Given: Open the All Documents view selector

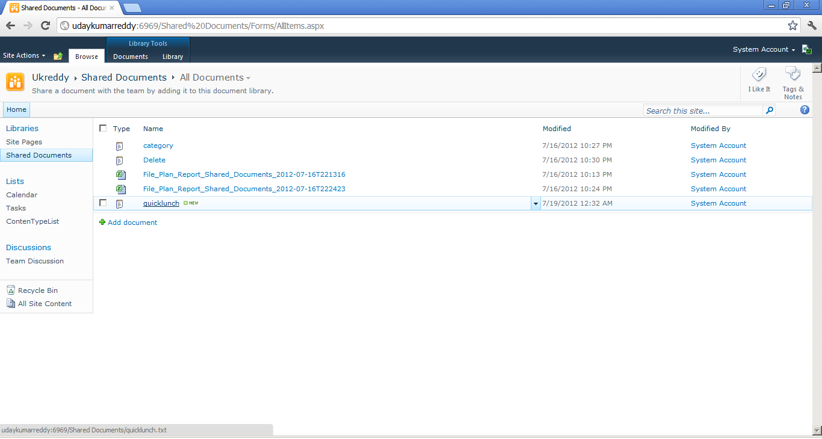Looking at the screenshot, I should 215,77.
